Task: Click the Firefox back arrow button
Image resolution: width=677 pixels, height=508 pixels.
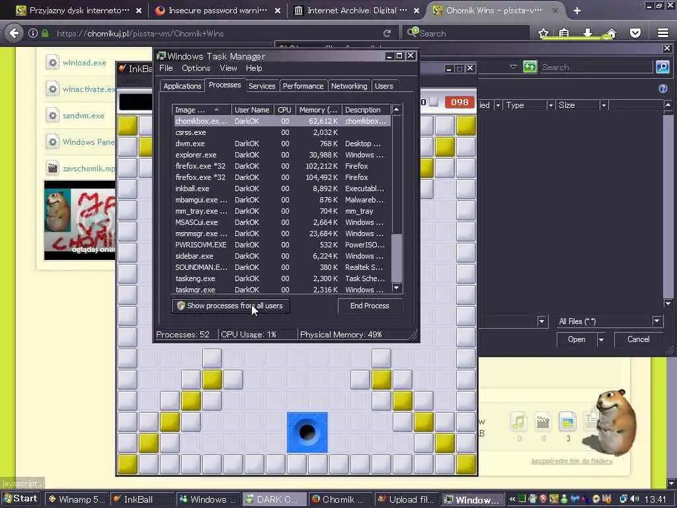Action: click(x=15, y=33)
